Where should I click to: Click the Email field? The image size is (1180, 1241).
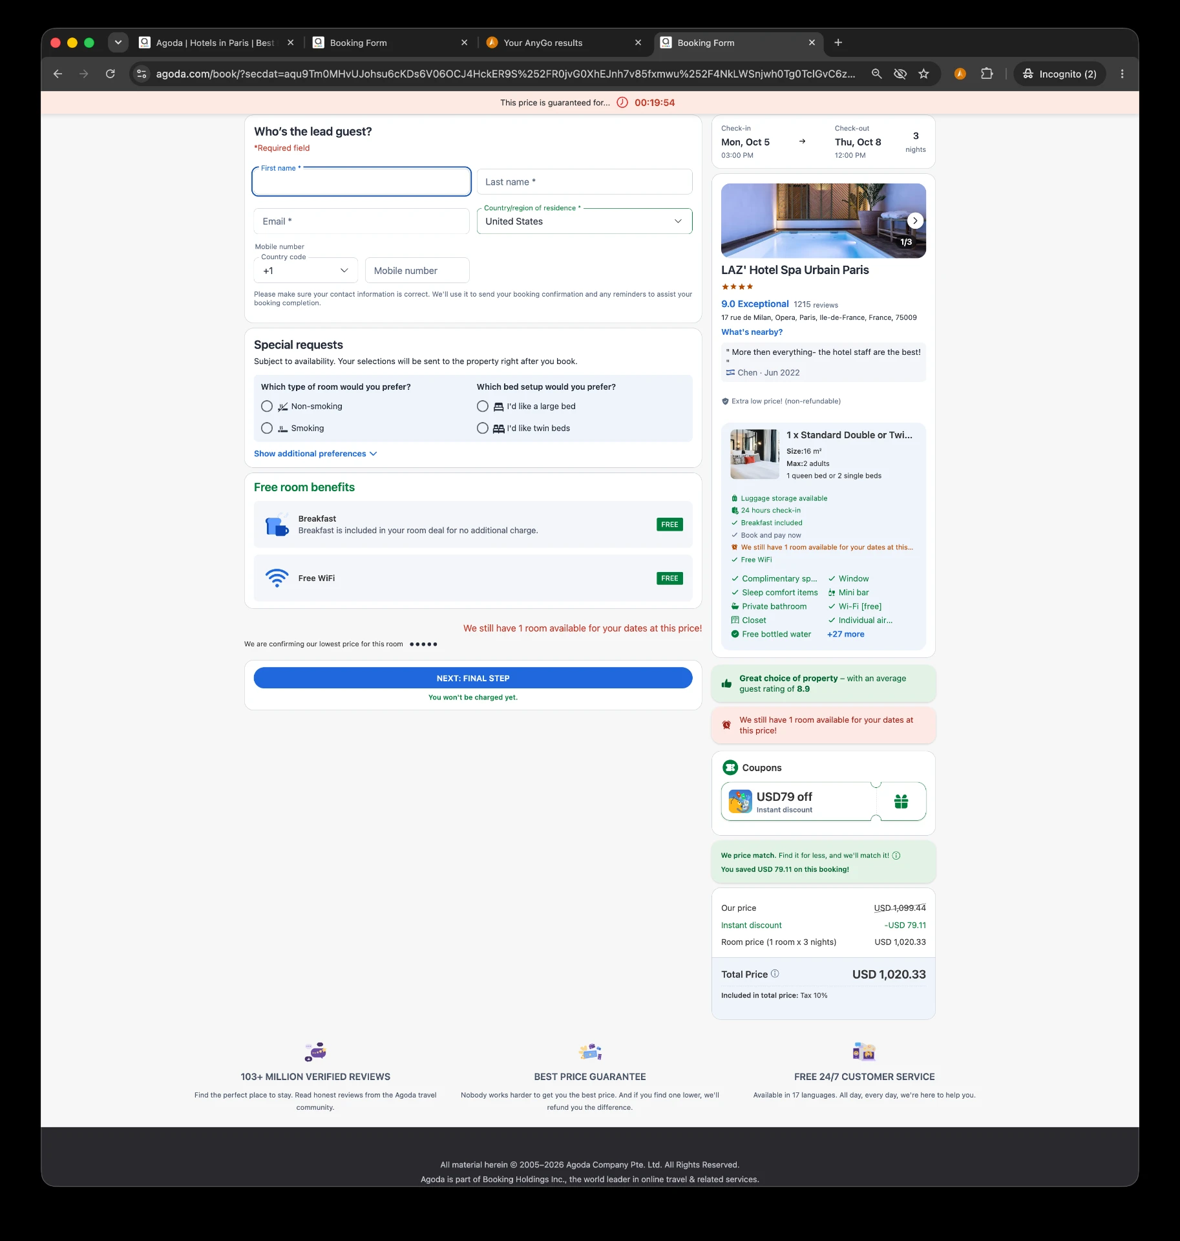(x=361, y=221)
